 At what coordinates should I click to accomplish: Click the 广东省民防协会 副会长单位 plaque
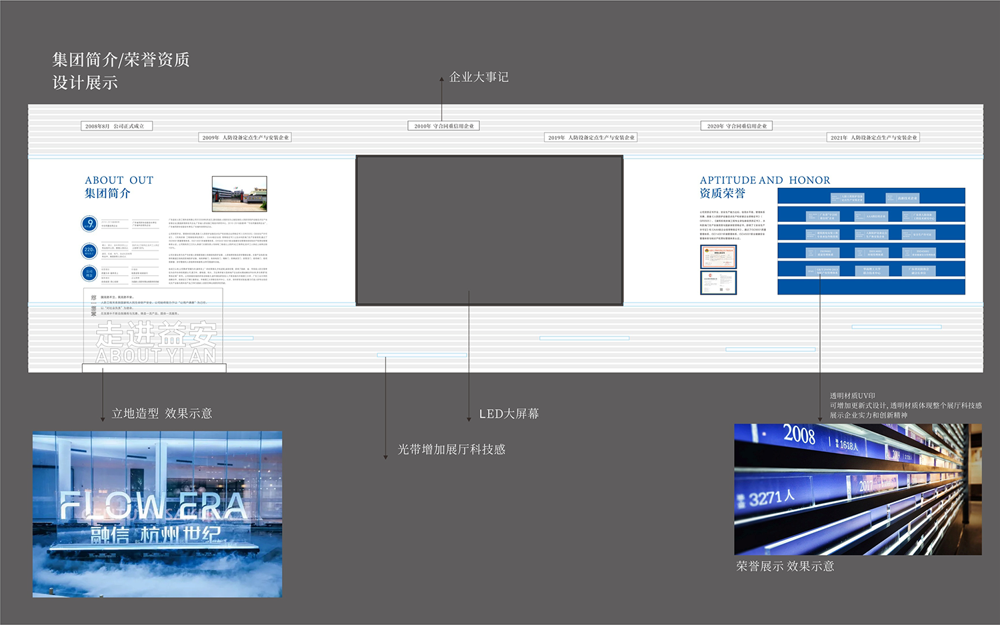[919, 271]
